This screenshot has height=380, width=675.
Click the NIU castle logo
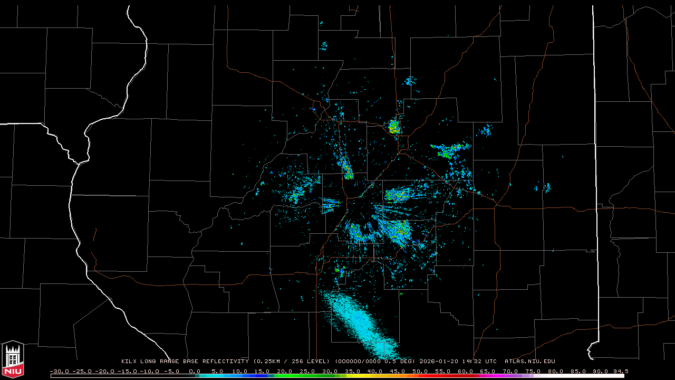[13, 360]
